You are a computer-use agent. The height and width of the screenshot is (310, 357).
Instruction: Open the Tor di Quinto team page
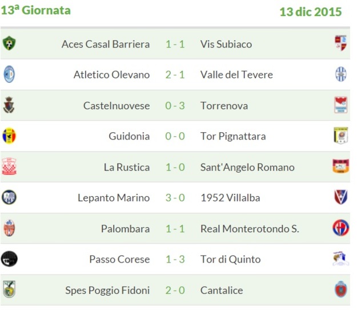click(x=230, y=260)
